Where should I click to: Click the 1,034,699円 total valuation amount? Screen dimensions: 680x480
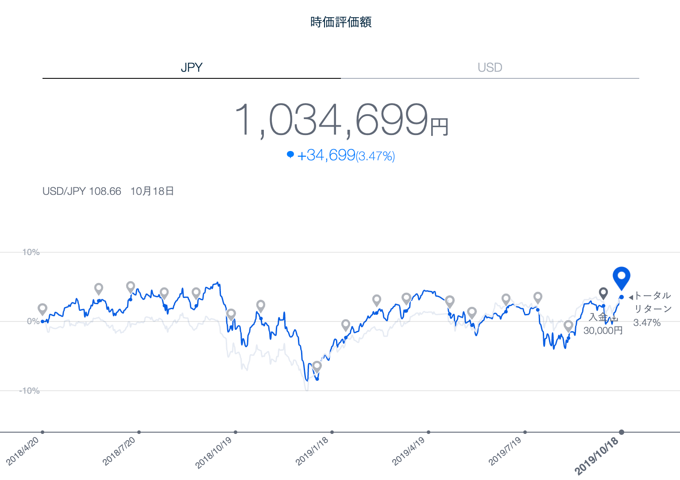(x=340, y=120)
